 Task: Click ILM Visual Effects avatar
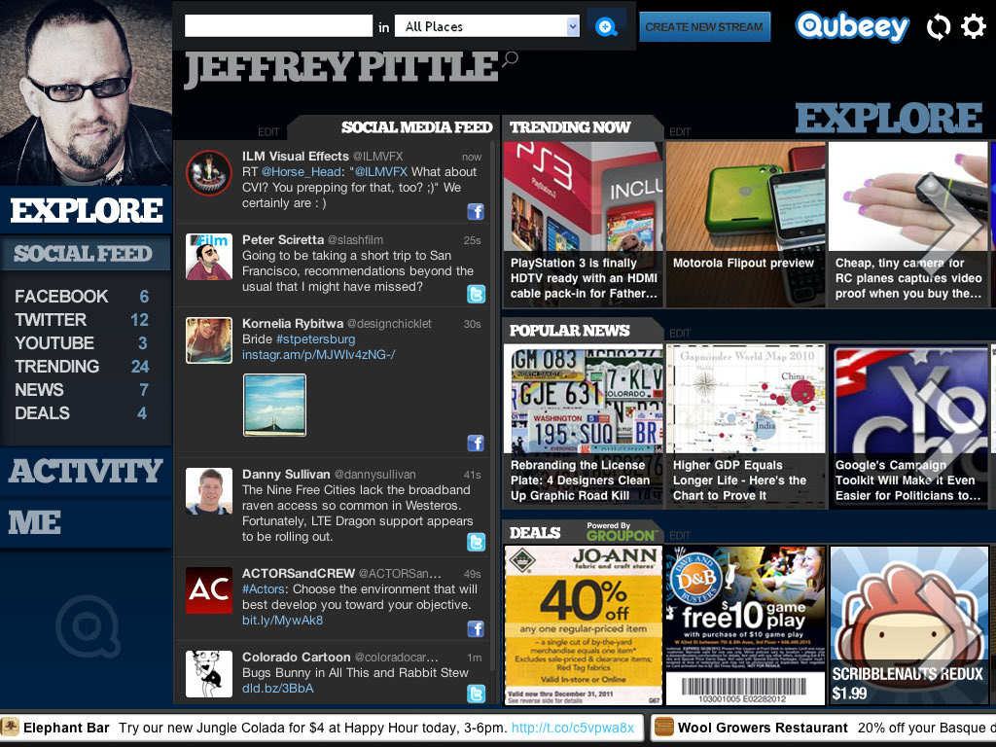coord(209,173)
